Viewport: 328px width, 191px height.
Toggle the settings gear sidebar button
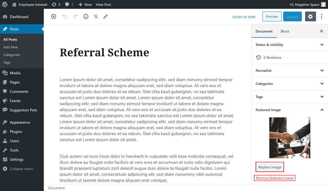pos(310,17)
